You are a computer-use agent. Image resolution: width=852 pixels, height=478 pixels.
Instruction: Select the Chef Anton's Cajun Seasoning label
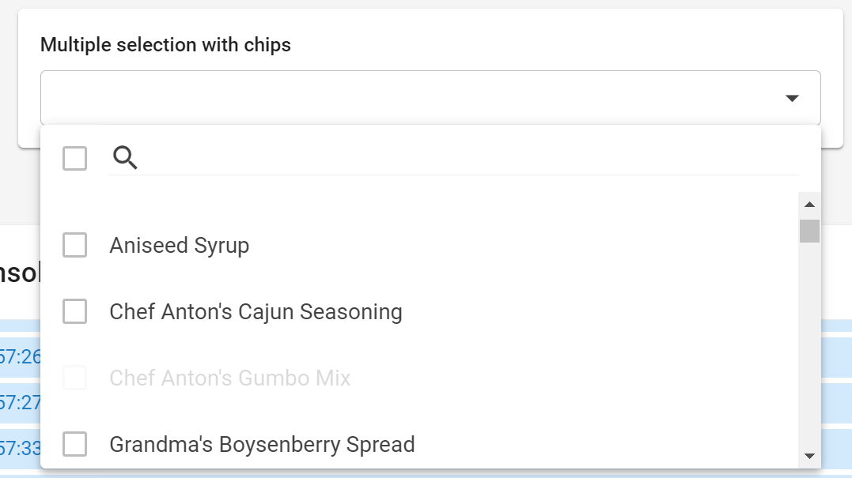coord(256,312)
